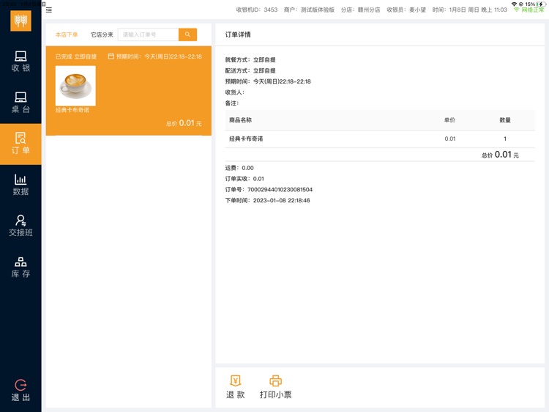The image size is (549, 412).
Task: Click 商户: 测试版体验版 in header
Action: tap(309, 10)
